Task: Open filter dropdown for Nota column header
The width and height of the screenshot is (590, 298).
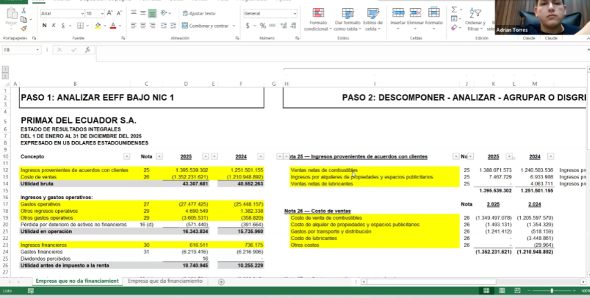Action: pos(159,156)
